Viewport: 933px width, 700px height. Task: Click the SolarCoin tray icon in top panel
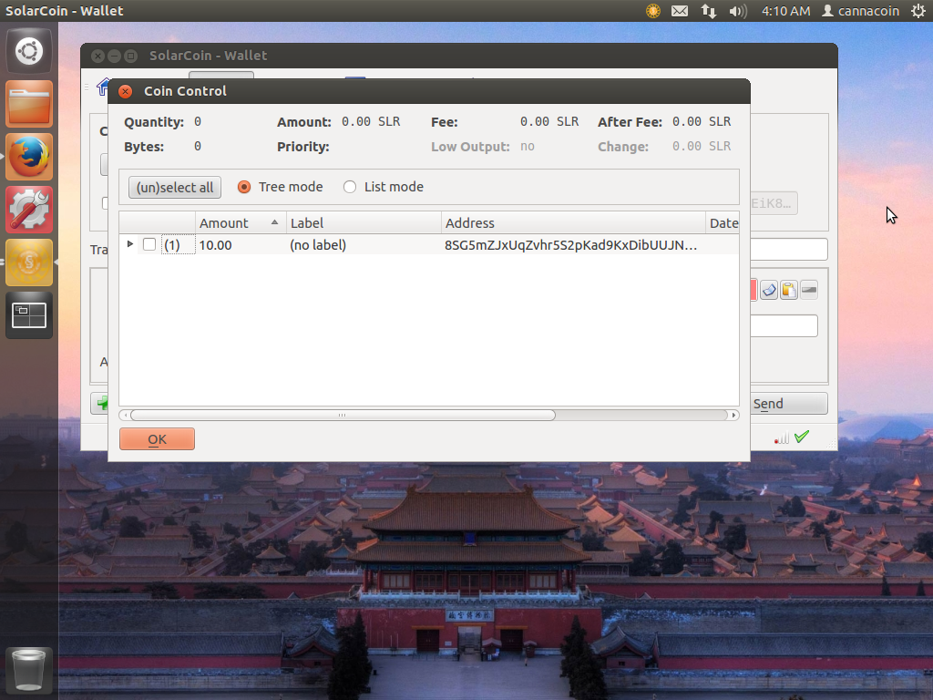[x=653, y=11]
